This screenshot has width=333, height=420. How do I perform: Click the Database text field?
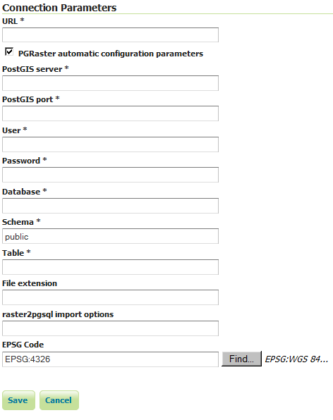click(111, 206)
